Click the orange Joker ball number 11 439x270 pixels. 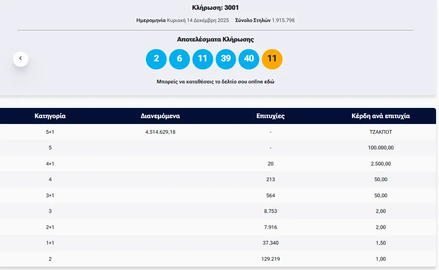[x=272, y=59]
